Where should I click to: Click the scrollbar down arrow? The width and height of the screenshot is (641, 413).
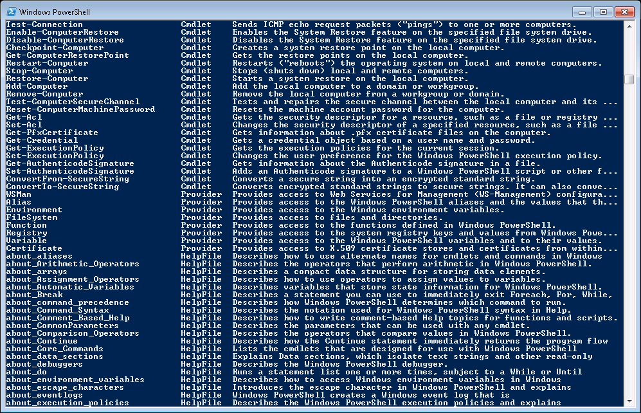pyautogui.click(x=629, y=402)
